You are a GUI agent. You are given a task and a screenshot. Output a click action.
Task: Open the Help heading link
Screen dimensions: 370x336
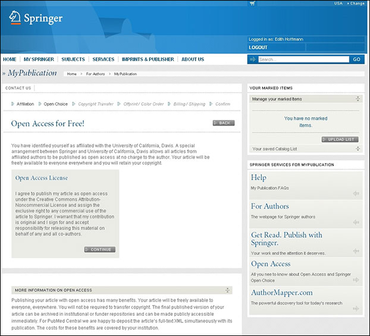(259, 177)
